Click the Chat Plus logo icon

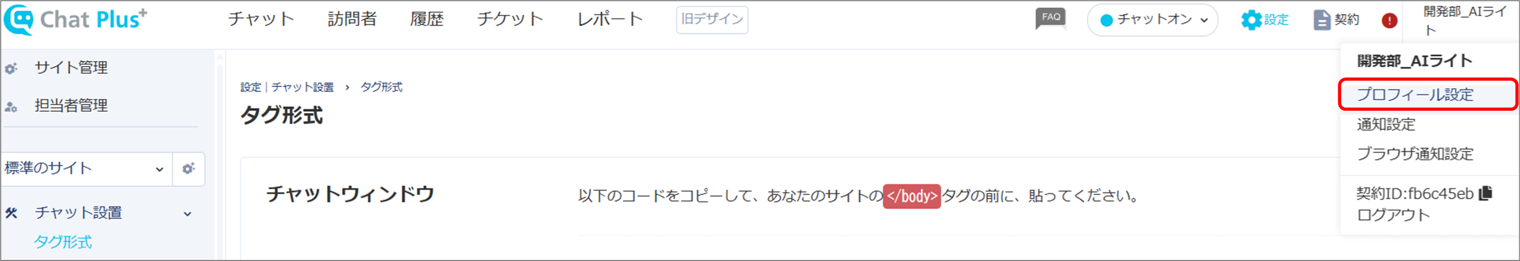pyautogui.click(x=19, y=20)
